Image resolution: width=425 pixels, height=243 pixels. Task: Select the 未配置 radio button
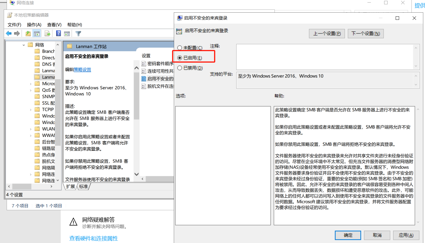click(x=180, y=48)
